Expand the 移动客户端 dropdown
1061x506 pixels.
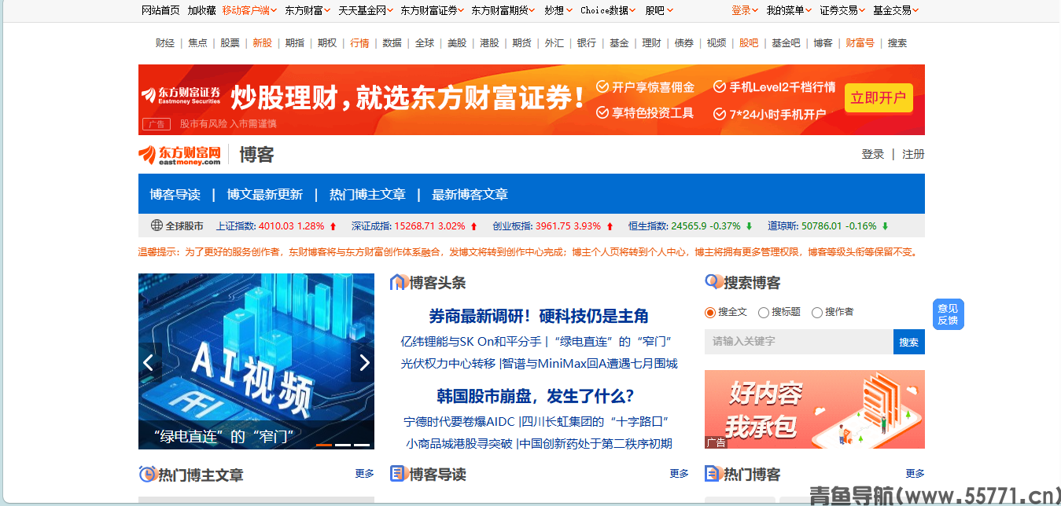click(249, 10)
